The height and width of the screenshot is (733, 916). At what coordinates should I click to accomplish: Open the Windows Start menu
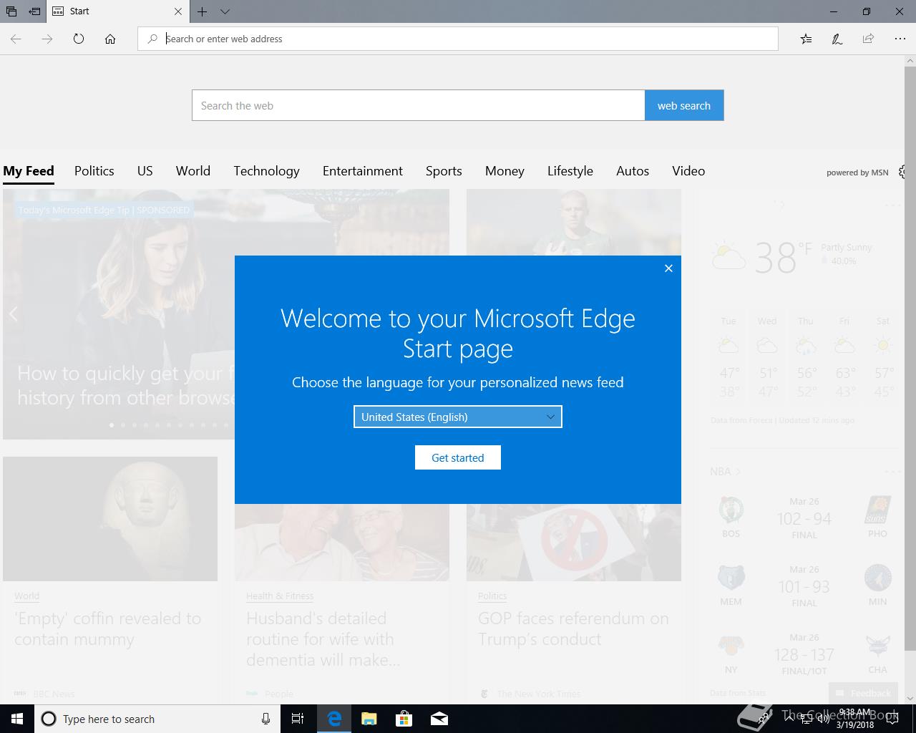click(x=17, y=719)
